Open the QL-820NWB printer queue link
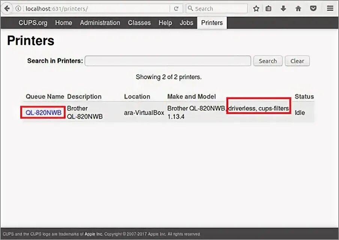Image resolution: width=339 pixels, height=240 pixels. pos(43,113)
